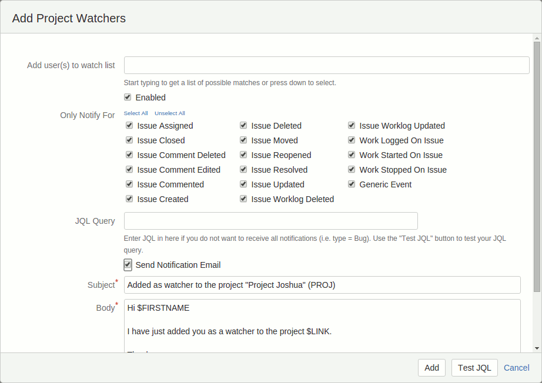Click the Test JQL button
542x383 pixels.
pyautogui.click(x=474, y=368)
